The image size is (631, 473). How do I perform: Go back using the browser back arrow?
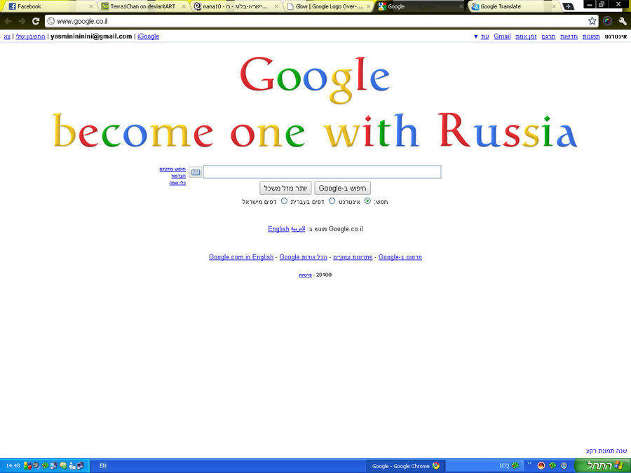click(8, 21)
